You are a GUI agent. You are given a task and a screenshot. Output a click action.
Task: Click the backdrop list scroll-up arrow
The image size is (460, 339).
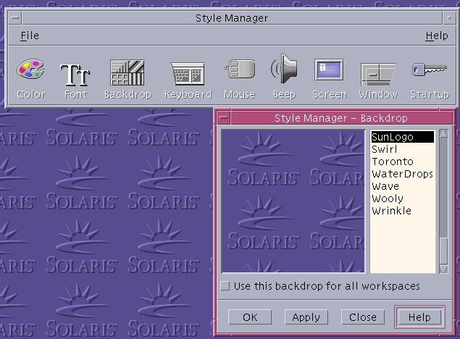pos(443,134)
